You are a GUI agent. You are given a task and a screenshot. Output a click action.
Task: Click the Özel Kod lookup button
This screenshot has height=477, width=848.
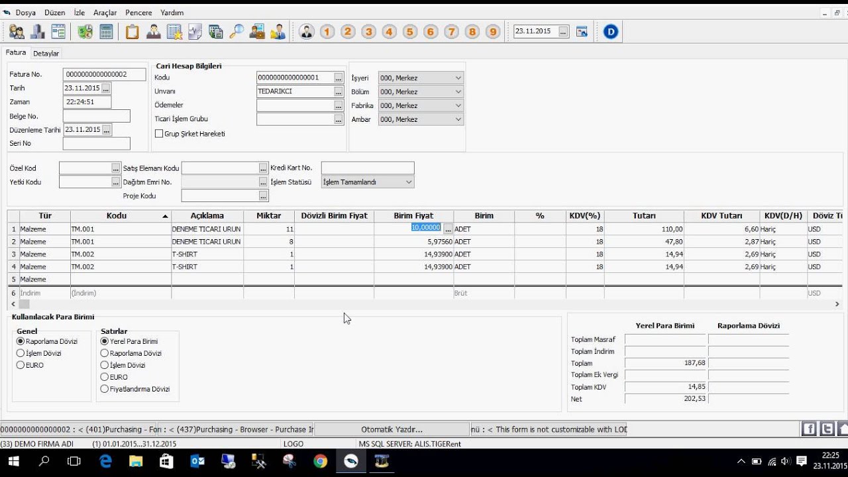(116, 168)
